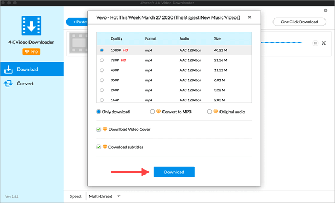Remove the download item with X icon
The height and width of the screenshot is (203, 335).
click(x=324, y=43)
